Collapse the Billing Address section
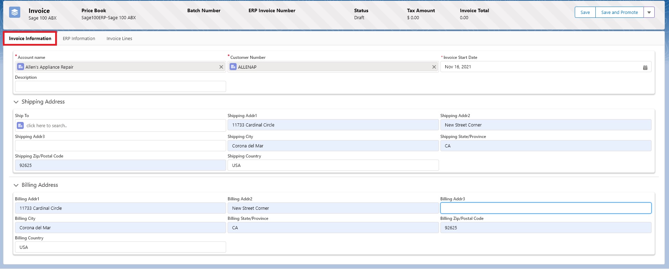The width and height of the screenshot is (669, 269). (x=16, y=185)
